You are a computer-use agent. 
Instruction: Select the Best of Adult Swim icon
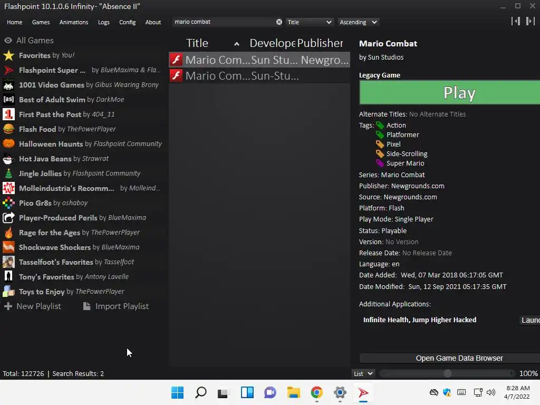coord(8,100)
